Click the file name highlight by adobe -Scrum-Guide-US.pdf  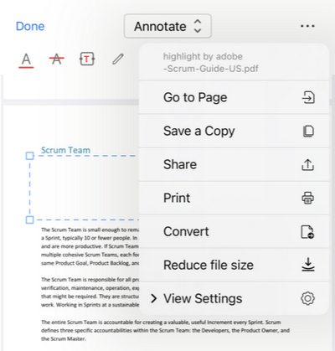tap(211, 62)
